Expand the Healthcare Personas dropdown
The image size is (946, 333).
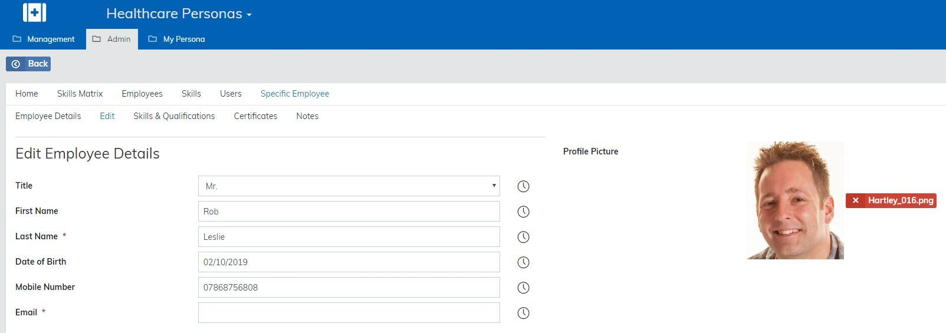pyautogui.click(x=179, y=14)
